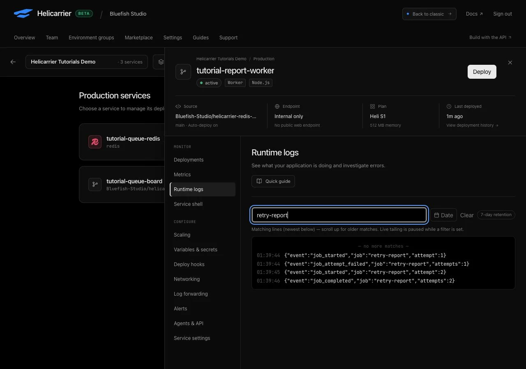
Task: Open Support tab
Action: (228, 38)
